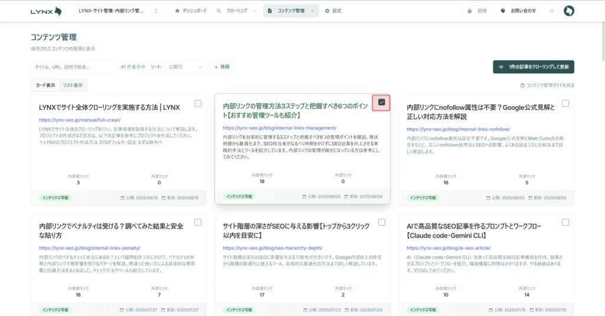Image resolution: width=605 pixels, height=316 pixels.
Task: Click 1件の記事をクローリングして更新 button
Action: [x=534, y=67]
